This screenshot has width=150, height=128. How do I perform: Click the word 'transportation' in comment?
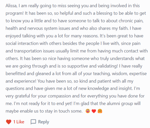tap(28, 51)
